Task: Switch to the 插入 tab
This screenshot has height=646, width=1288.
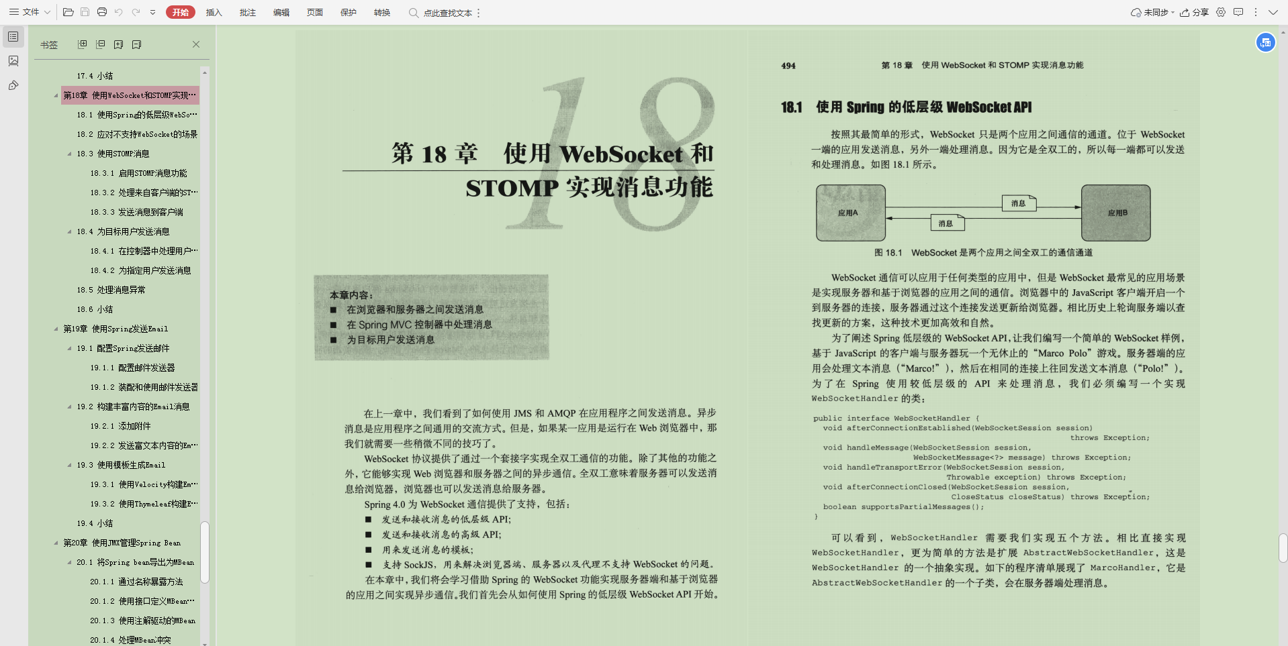Action: (214, 12)
